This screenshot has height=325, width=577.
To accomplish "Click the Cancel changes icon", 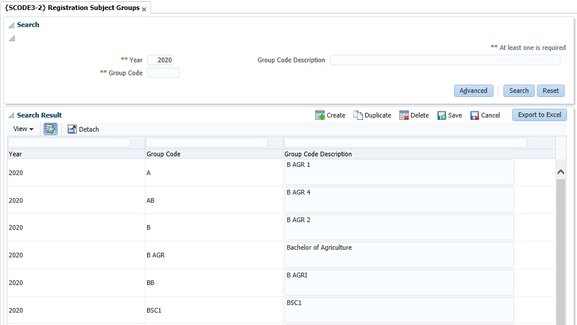I will point(475,115).
